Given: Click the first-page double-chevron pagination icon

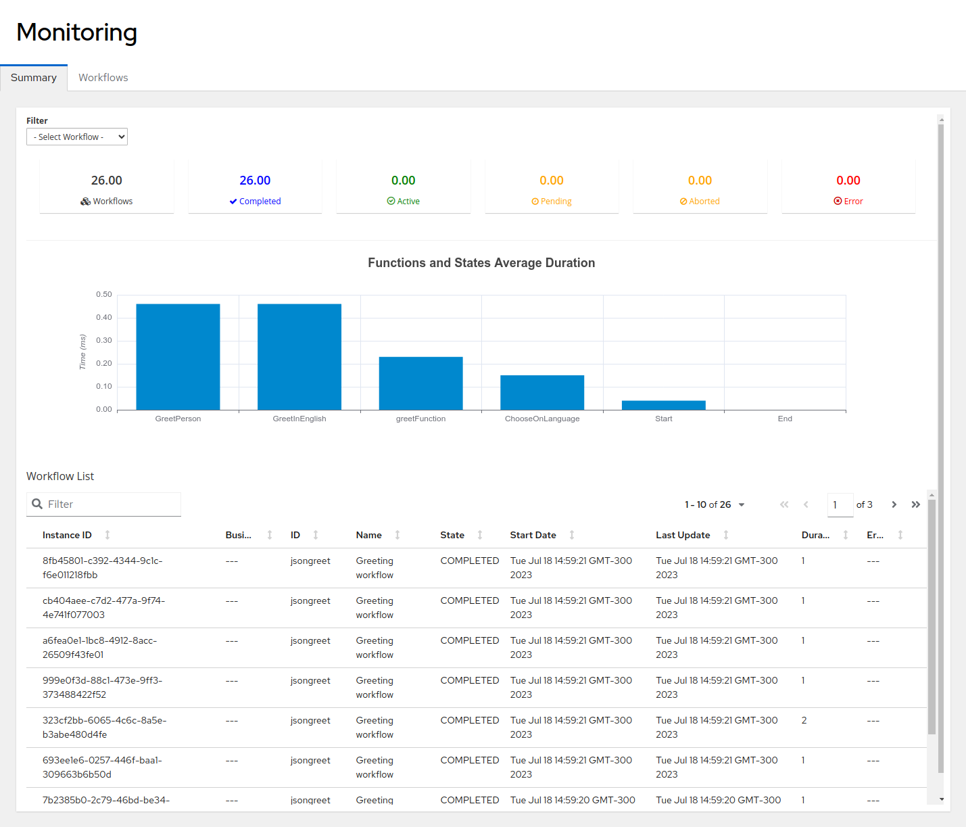Looking at the screenshot, I should coord(784,504).
